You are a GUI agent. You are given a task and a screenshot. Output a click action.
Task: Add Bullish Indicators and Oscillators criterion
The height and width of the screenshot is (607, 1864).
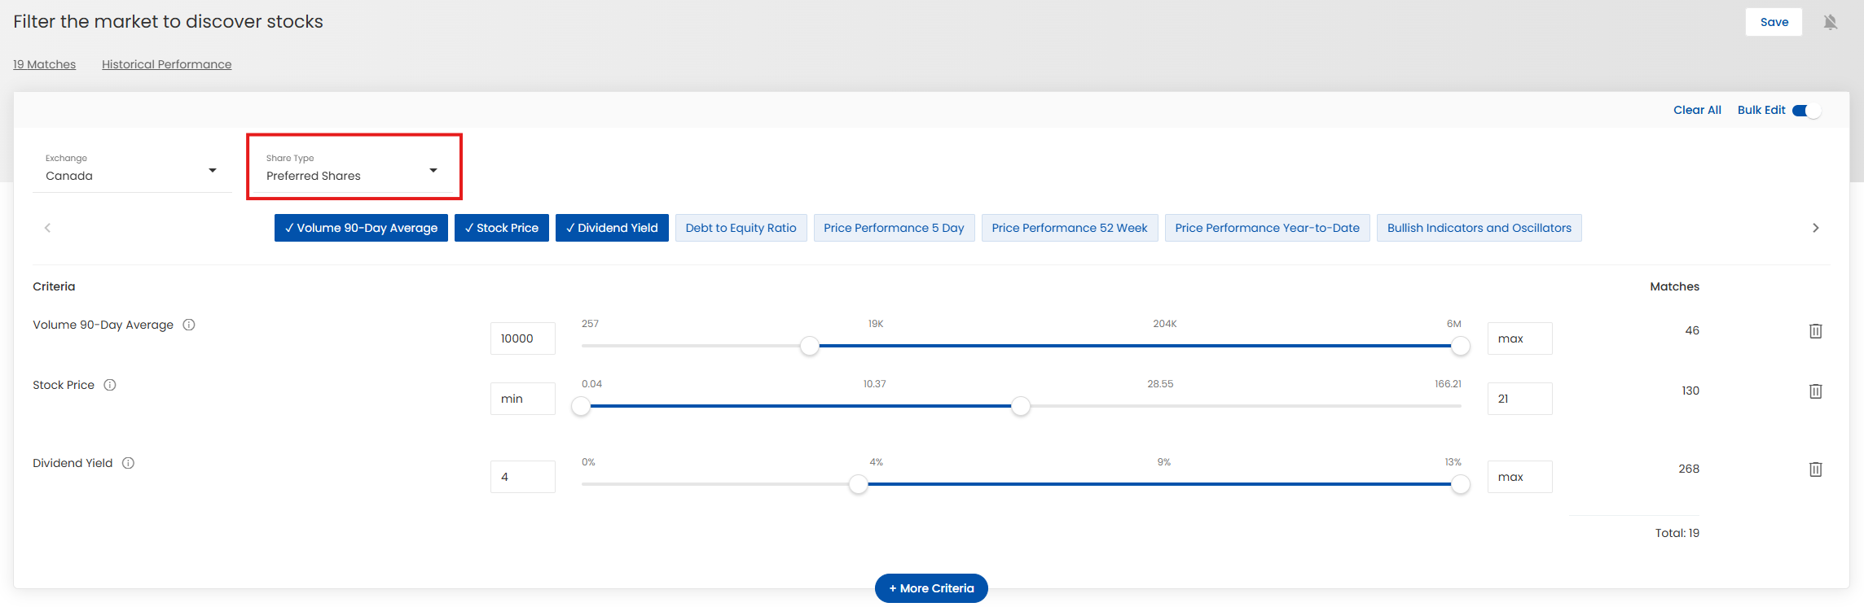click(x=1479, y=228)
